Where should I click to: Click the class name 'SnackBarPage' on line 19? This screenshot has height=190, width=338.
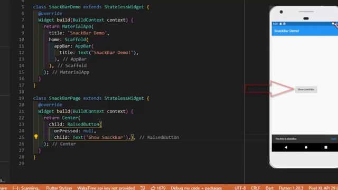(64, 98)
